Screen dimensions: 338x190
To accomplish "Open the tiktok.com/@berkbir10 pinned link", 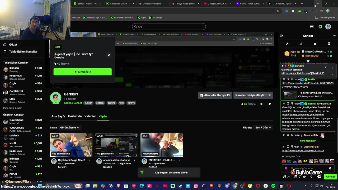I will tap(303, 73).
